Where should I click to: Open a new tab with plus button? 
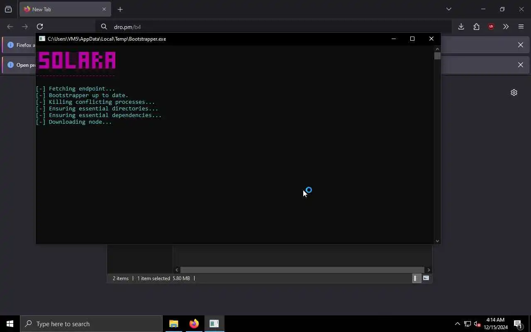tap(120, 9)
